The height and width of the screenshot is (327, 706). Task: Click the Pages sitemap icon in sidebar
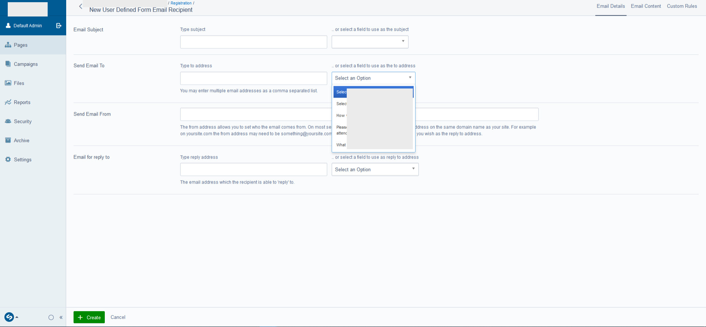click(8, 45)
